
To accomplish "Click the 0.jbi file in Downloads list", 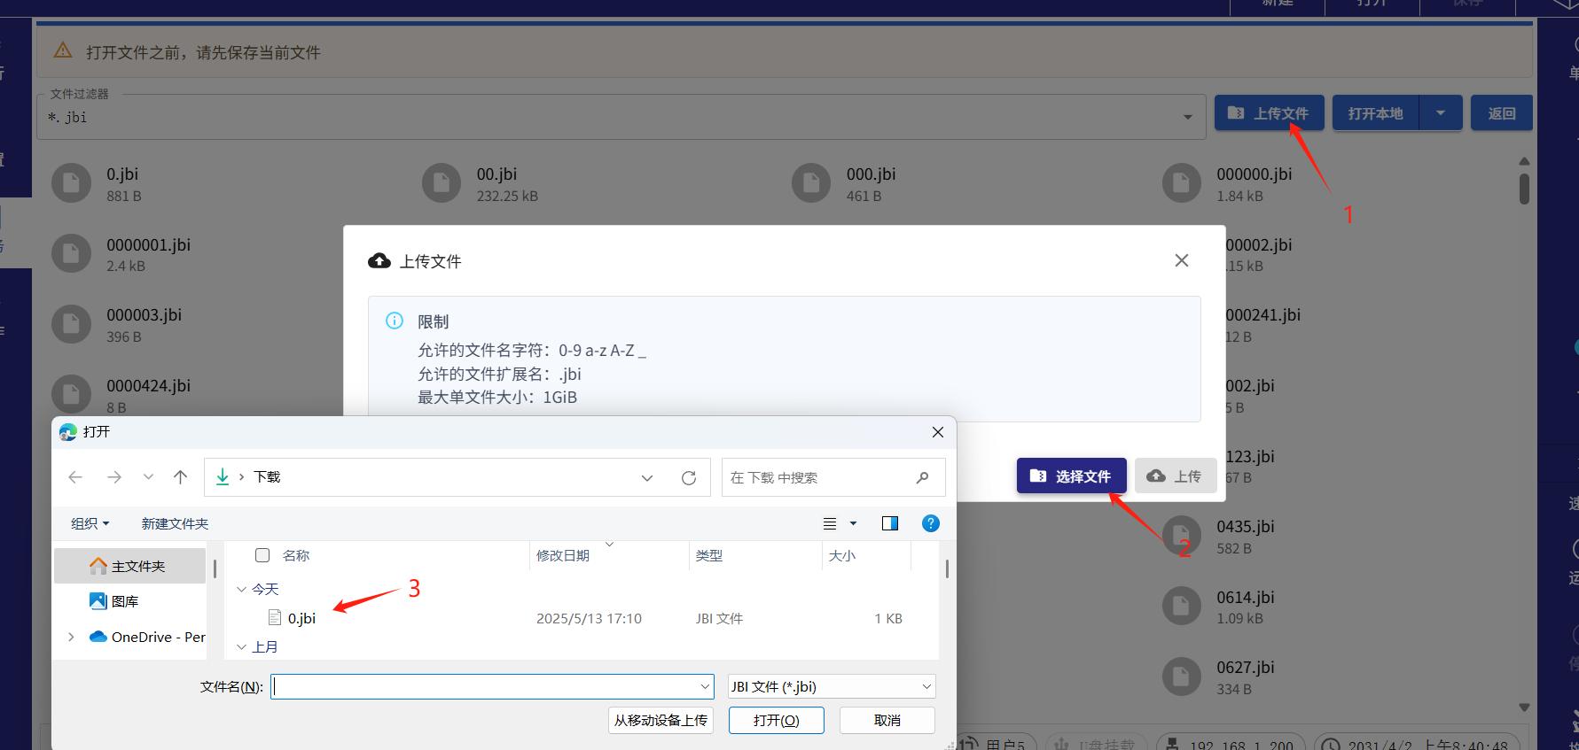I will 301,618.
